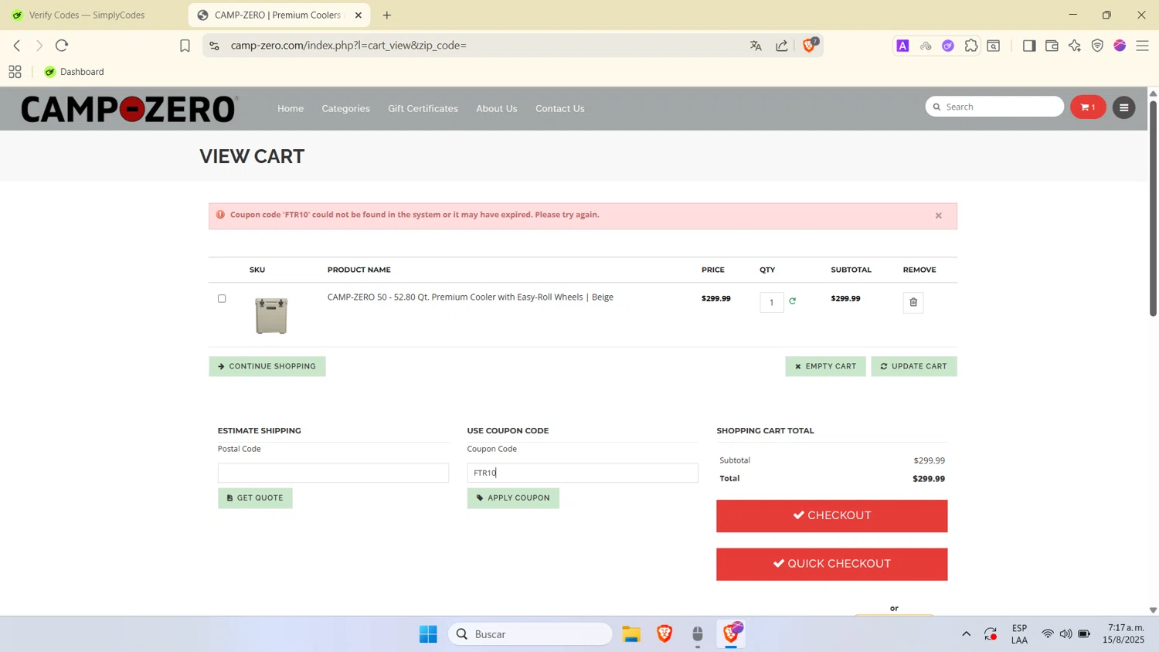1159x652 pixels.
Task: Focus the Postal Code field
Action: tap(333, 473)
